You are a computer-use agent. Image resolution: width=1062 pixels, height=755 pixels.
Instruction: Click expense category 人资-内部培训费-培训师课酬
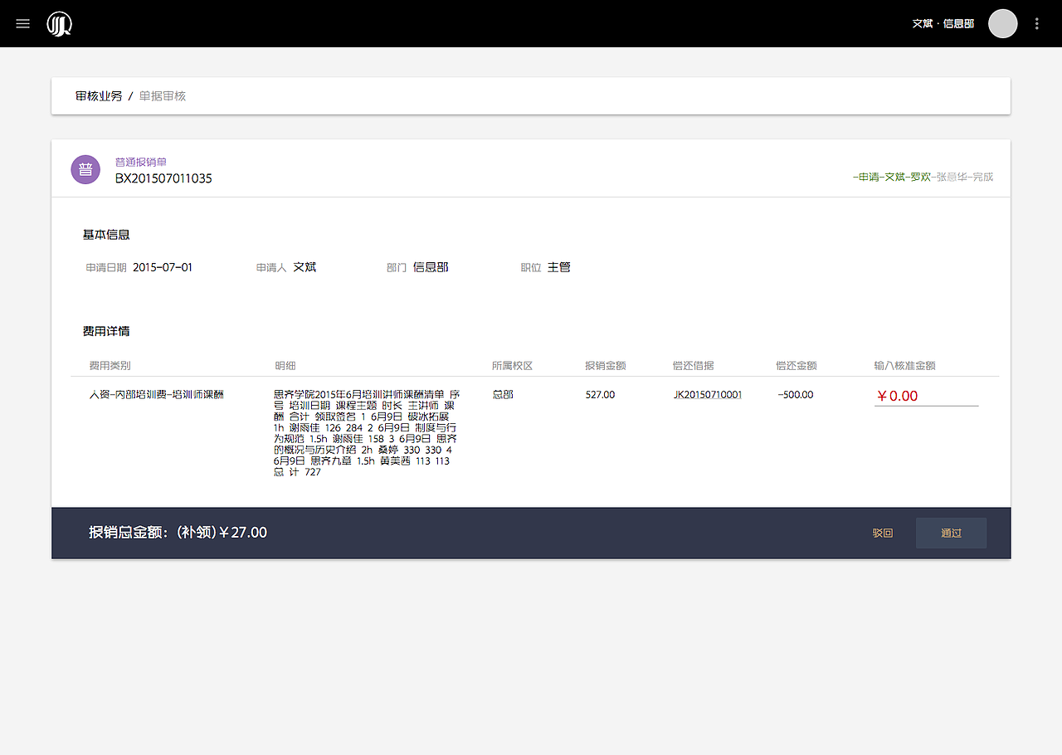[x=156, y=395]
